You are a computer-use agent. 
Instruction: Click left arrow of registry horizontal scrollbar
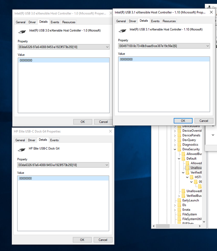click(154, 226)
